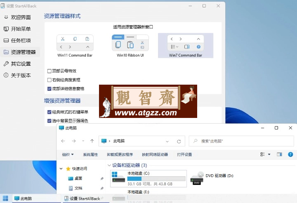Click the computer icon in address bar
297x203 pixels.
[x=104, y=141]
